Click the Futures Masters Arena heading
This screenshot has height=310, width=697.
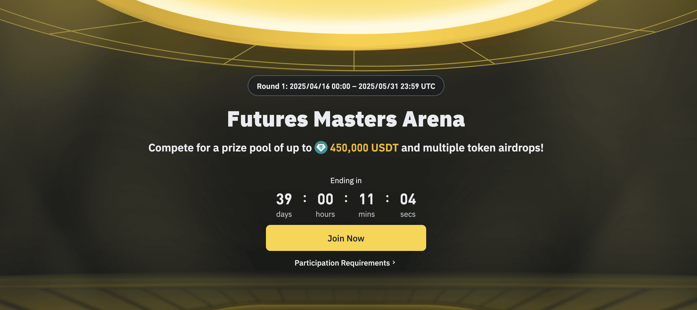point(346,119)
